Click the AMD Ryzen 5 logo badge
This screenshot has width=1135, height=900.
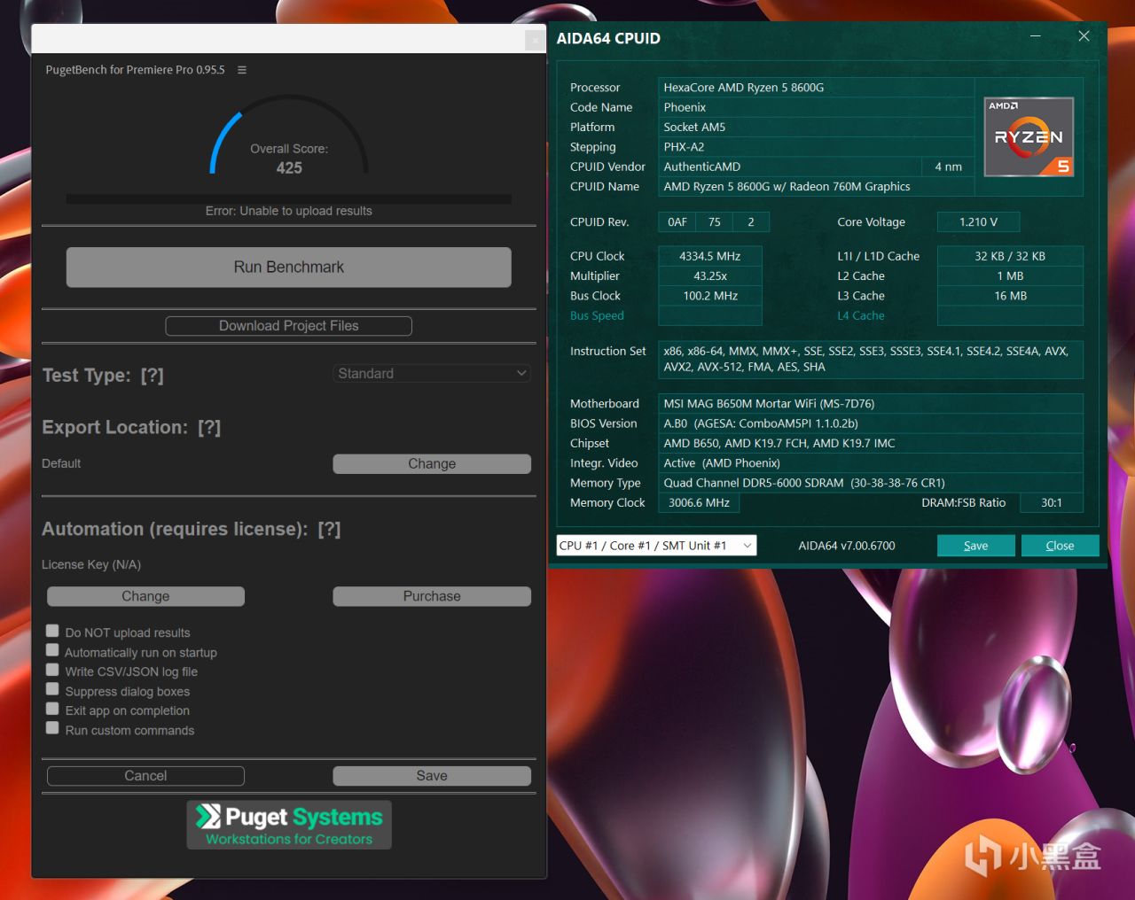[1029, 137]
